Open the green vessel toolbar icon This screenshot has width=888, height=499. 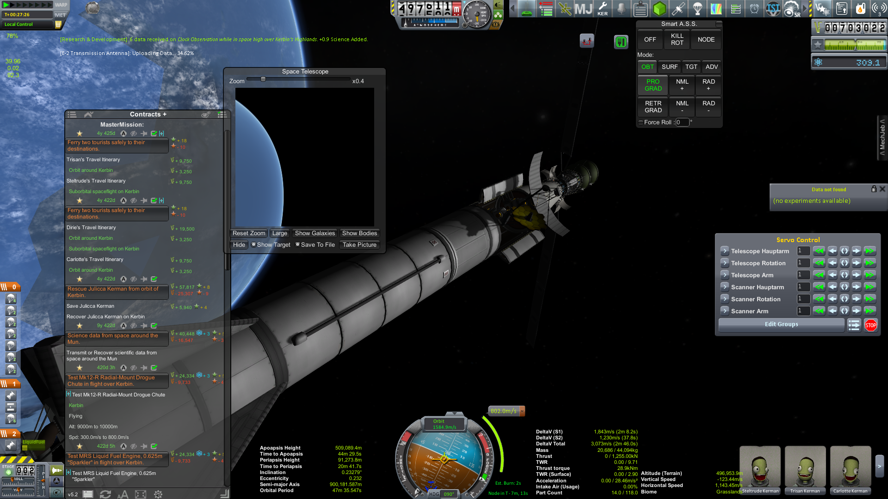coord(527,8)
